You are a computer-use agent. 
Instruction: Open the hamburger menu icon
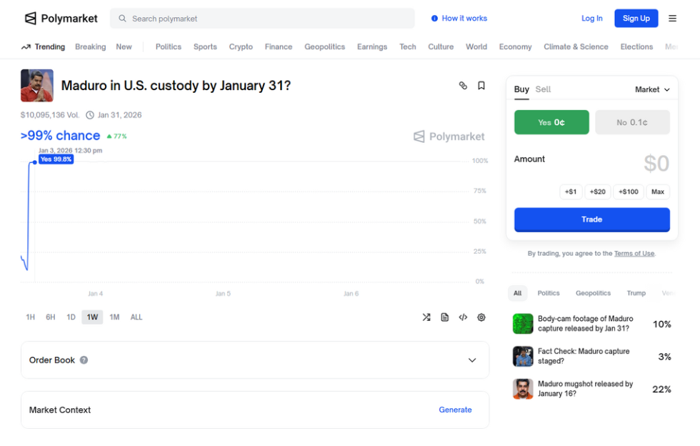click(672, 19)
